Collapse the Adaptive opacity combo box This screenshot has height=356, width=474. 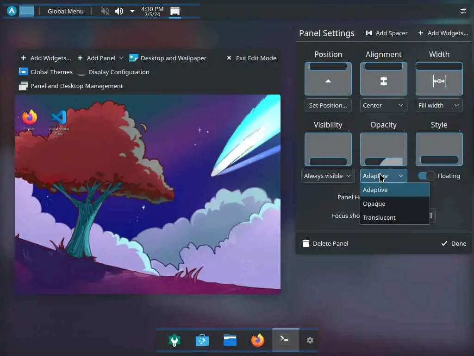(x=384, y=176)
